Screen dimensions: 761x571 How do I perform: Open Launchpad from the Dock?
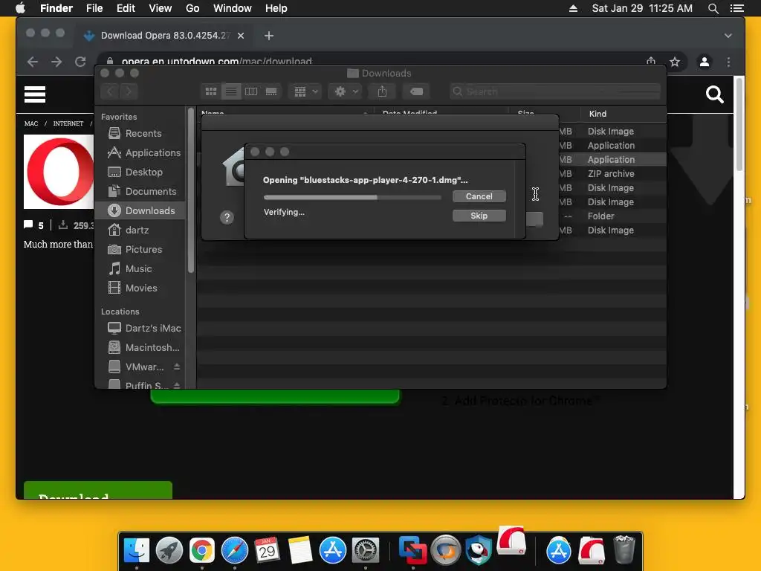tap(169, 551)
